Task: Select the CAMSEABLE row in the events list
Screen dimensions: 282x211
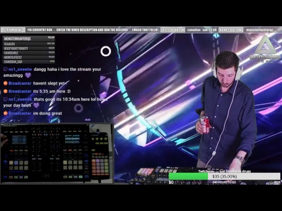Action: [x=29, y=53]
